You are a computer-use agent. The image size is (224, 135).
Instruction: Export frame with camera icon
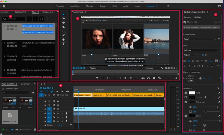(154, 78)
